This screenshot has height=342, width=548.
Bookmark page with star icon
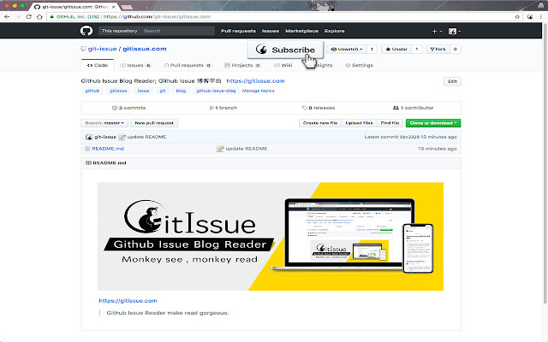click(517, 16)
